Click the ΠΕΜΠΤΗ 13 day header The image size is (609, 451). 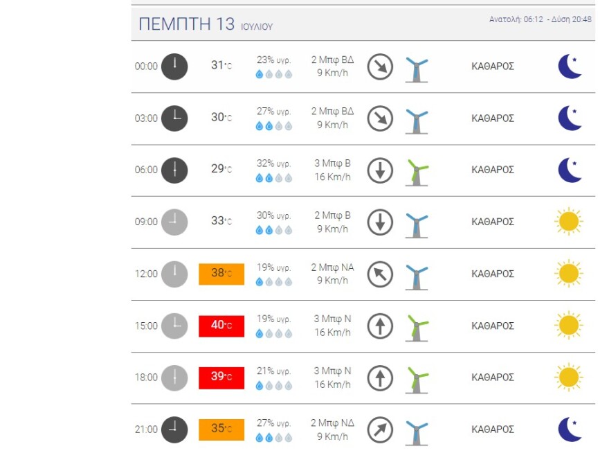[187, 24]
